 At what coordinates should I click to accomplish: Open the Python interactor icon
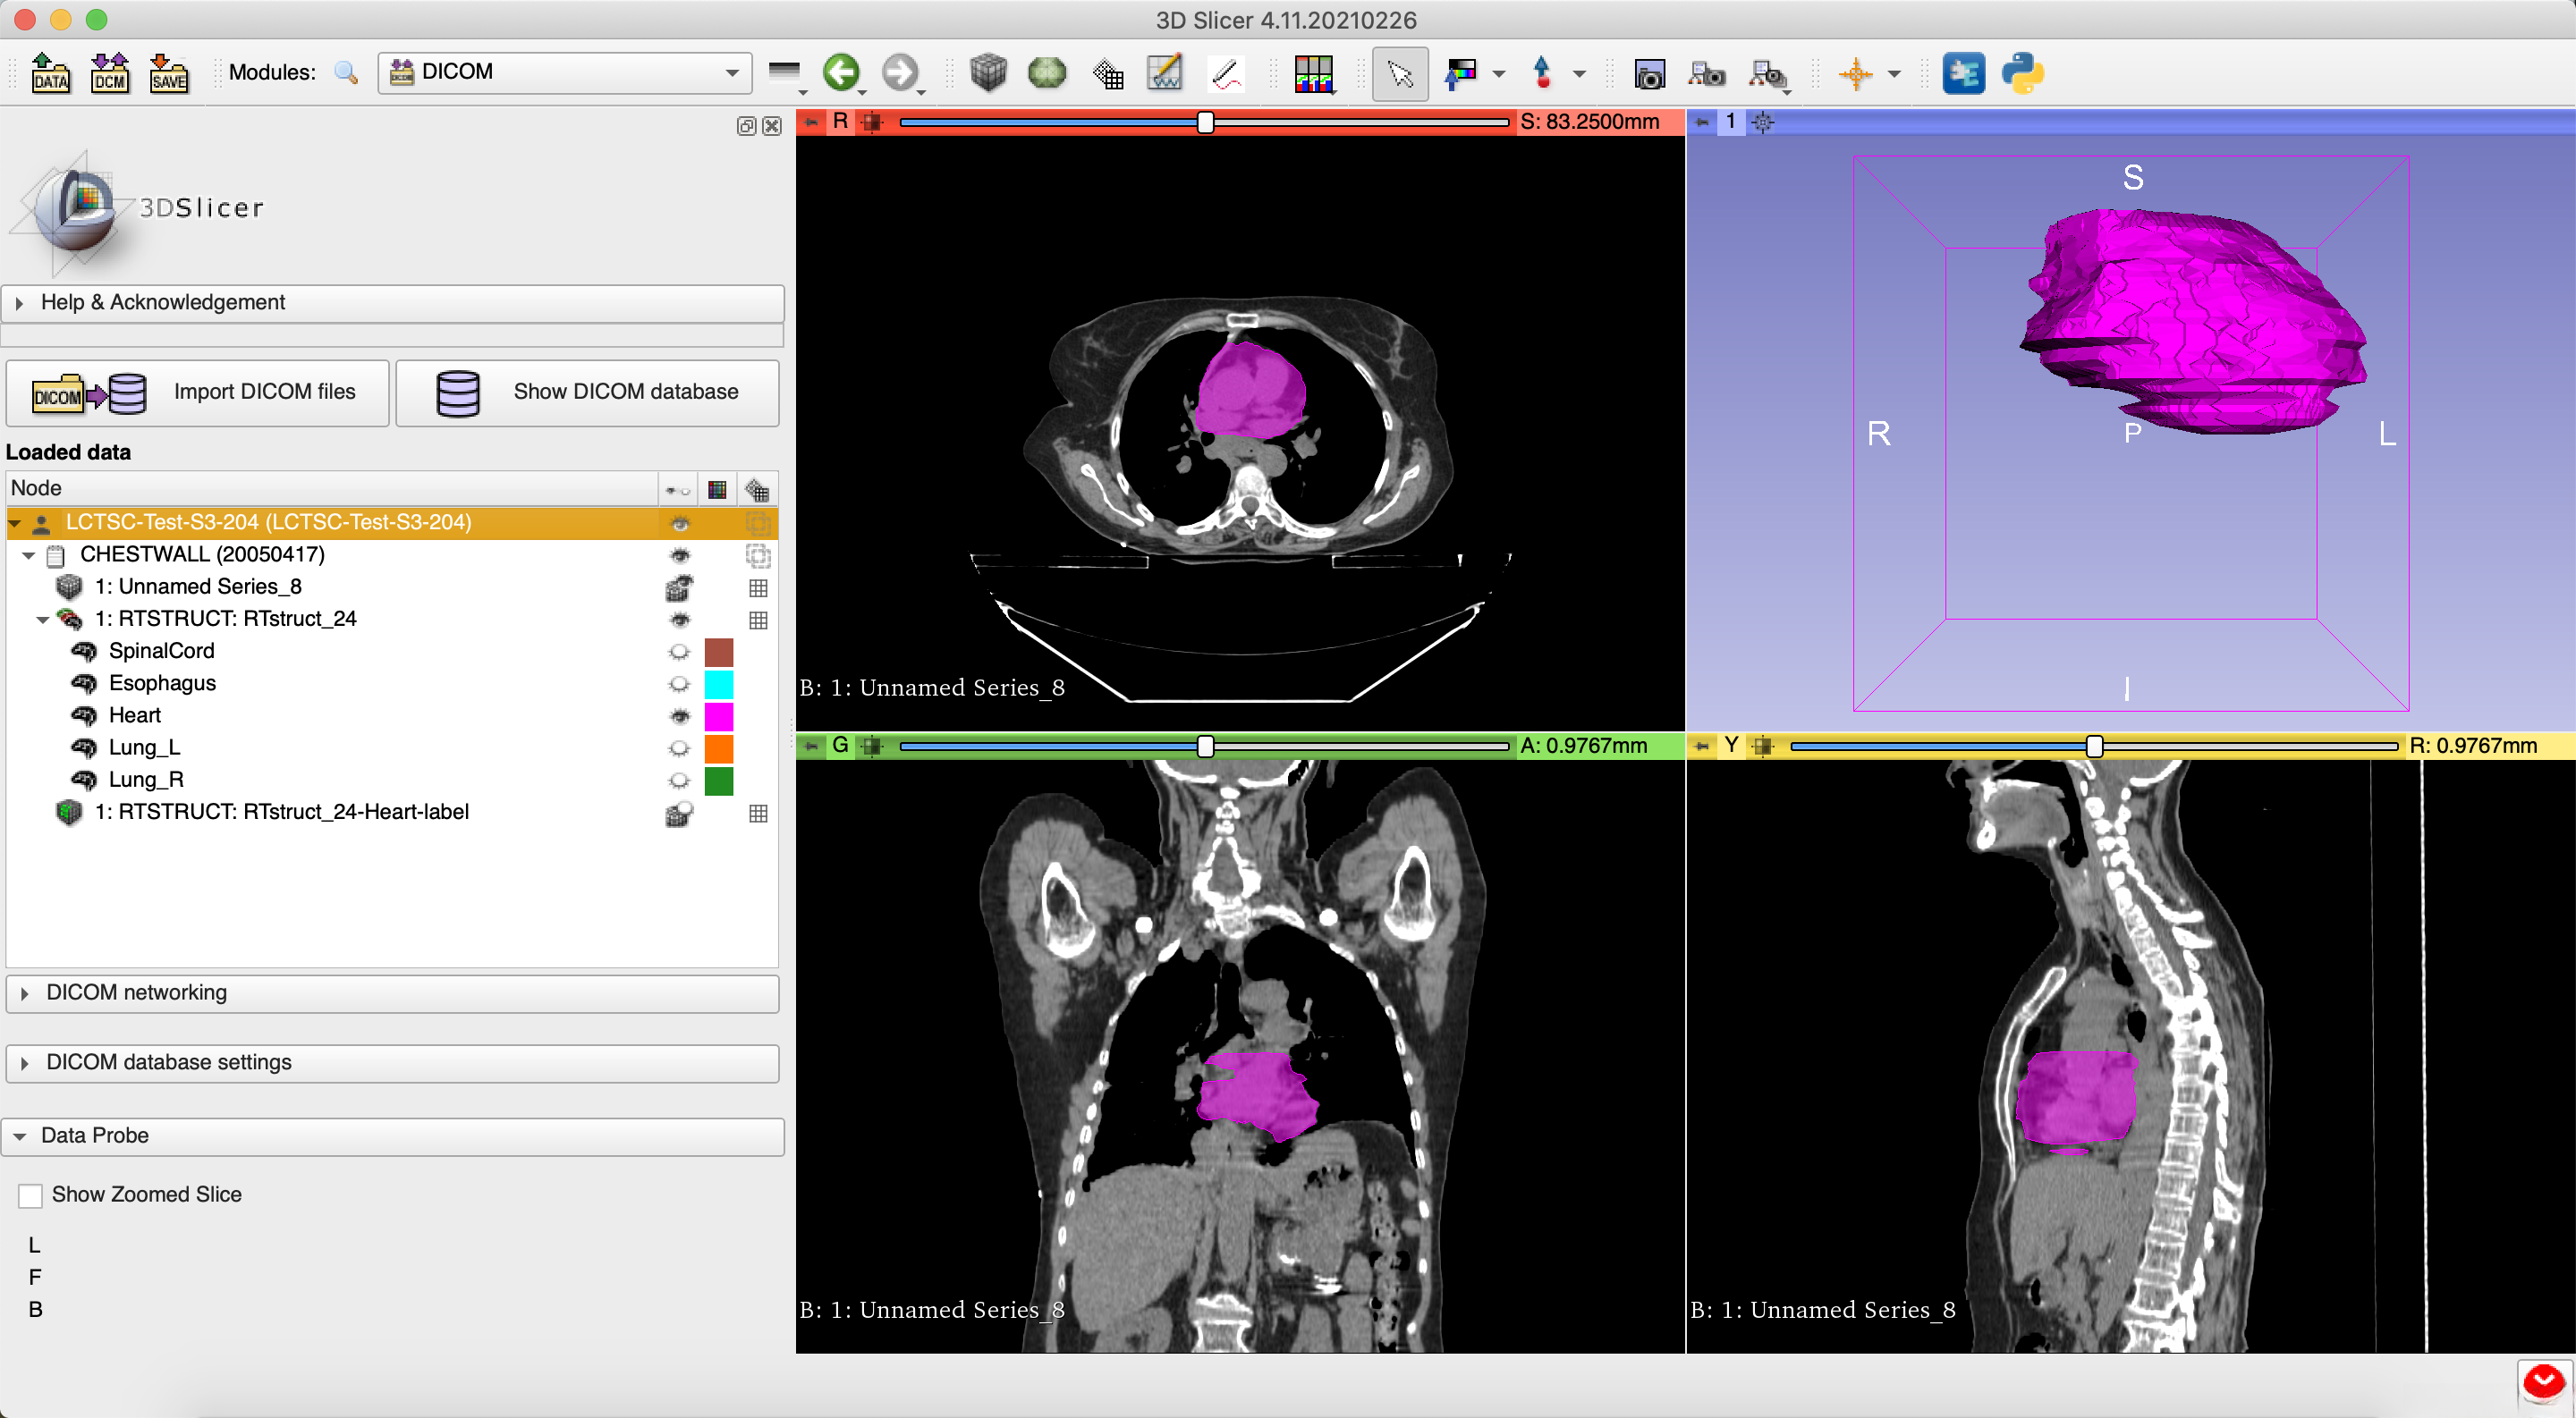(x=2022, y=73)
